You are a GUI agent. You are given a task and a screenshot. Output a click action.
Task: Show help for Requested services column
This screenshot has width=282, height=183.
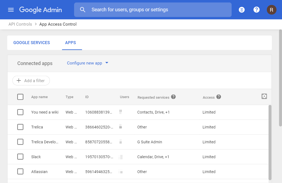point(173,97)
